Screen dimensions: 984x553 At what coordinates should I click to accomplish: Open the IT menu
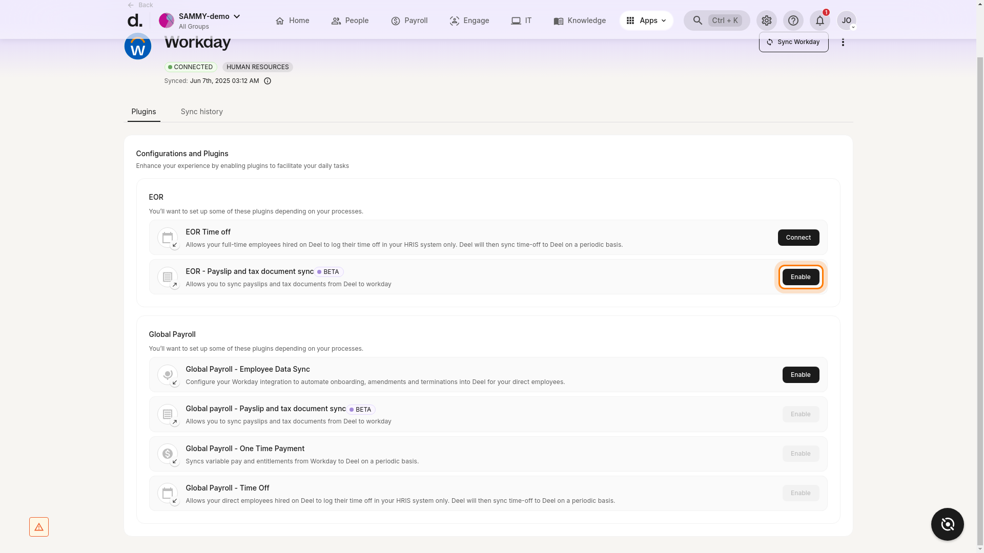pos(521,20)
